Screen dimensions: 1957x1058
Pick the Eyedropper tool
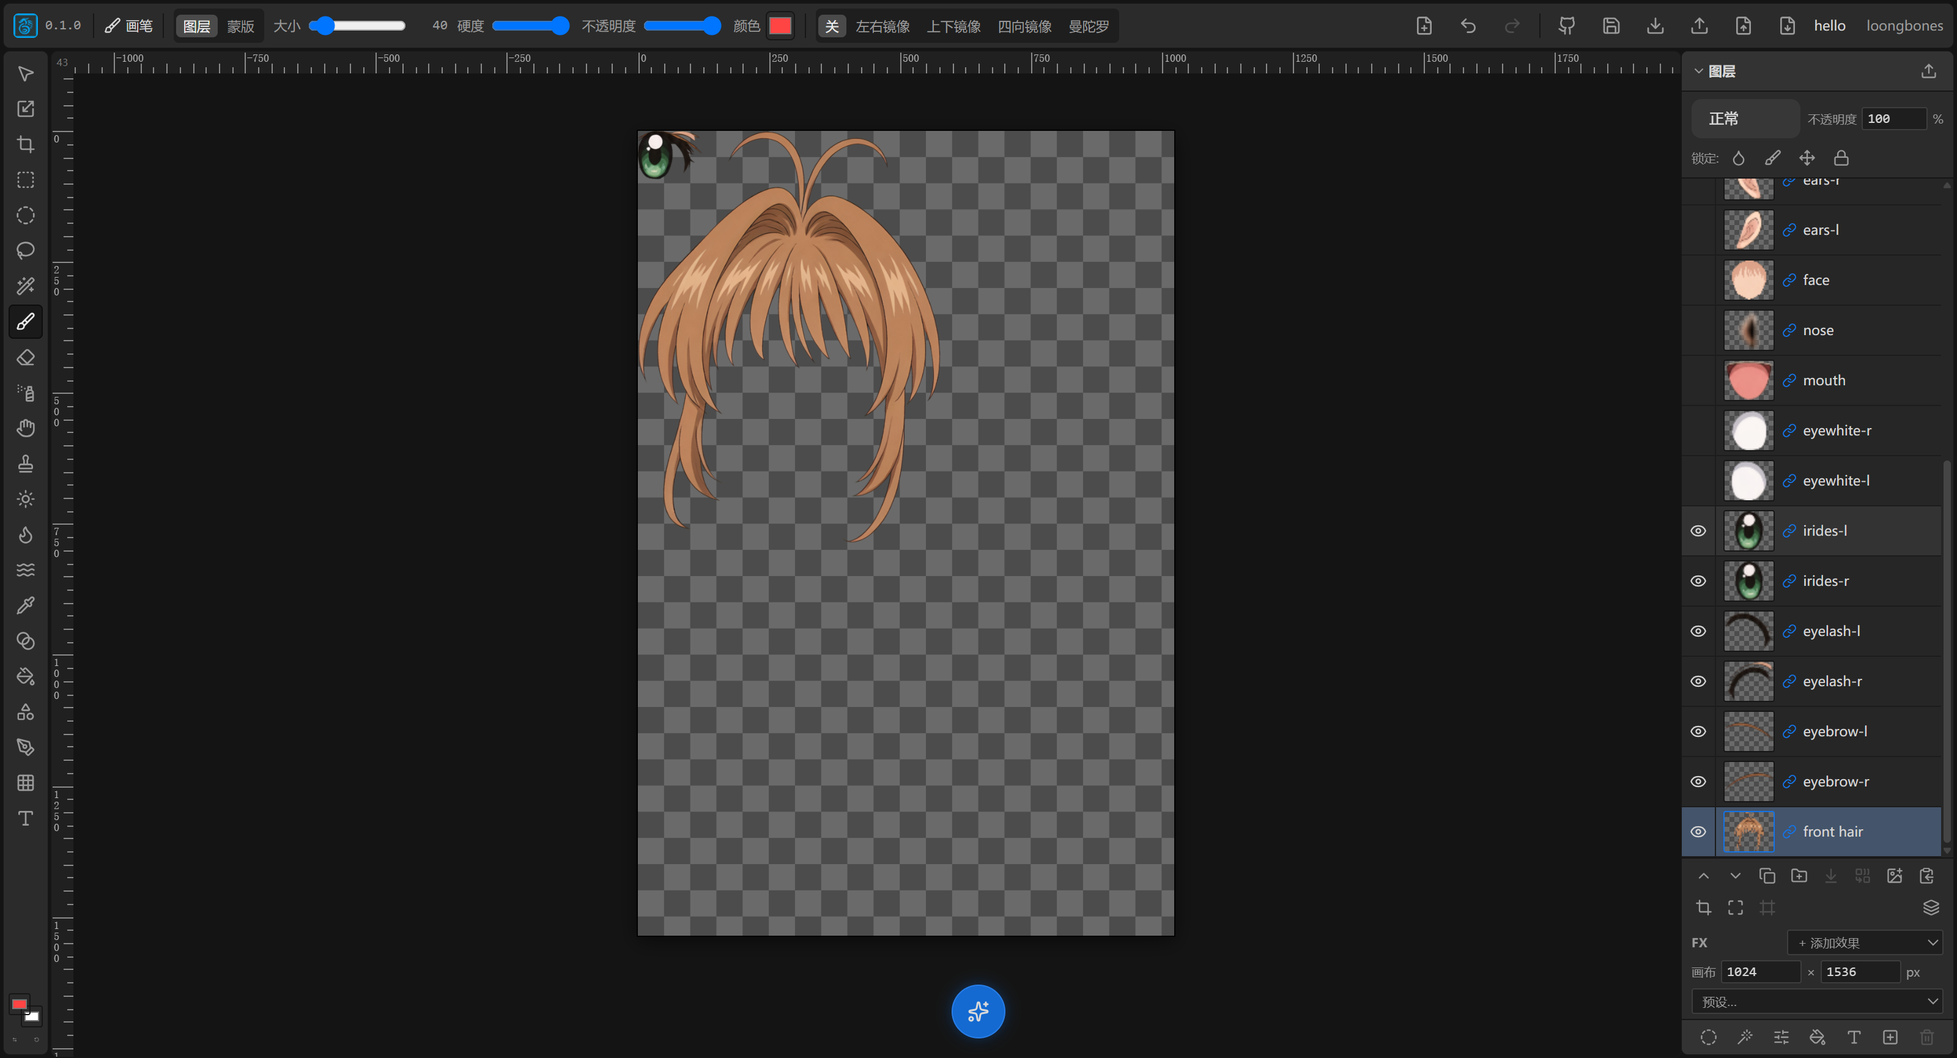[25, 605]
